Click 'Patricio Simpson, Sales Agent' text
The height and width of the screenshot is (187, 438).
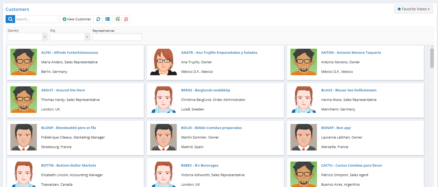[x=345, y=175]
